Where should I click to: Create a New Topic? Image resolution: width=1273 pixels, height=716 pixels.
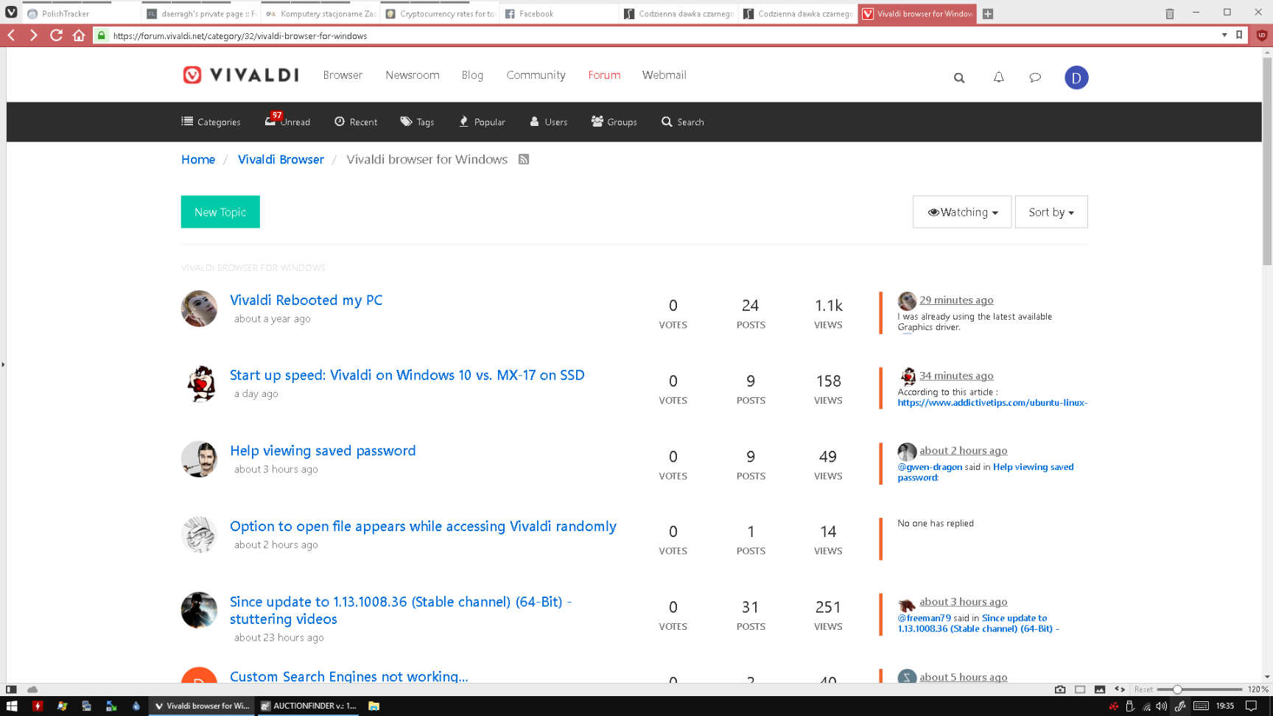click(220, 212)
